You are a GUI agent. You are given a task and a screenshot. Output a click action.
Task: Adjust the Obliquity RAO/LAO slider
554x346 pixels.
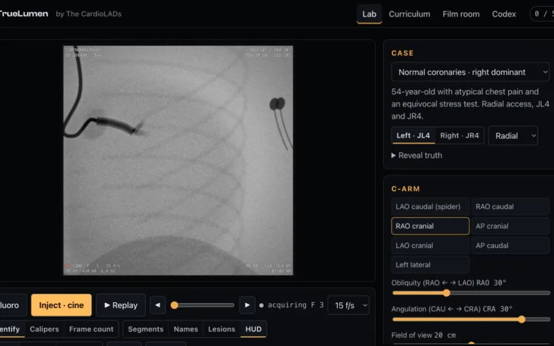[x=471, y=293]
